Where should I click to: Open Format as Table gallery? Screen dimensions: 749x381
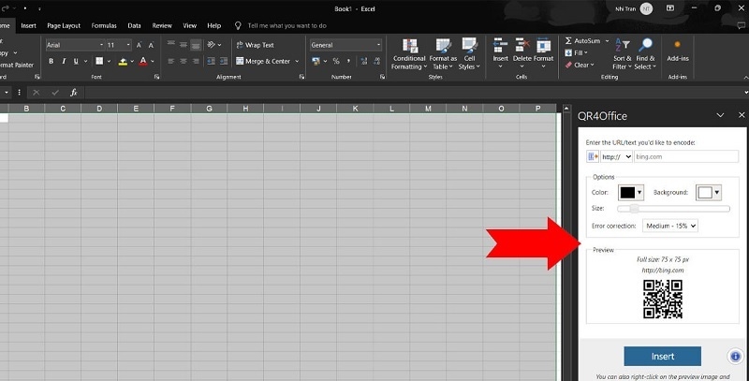click(x=443, y=46)
